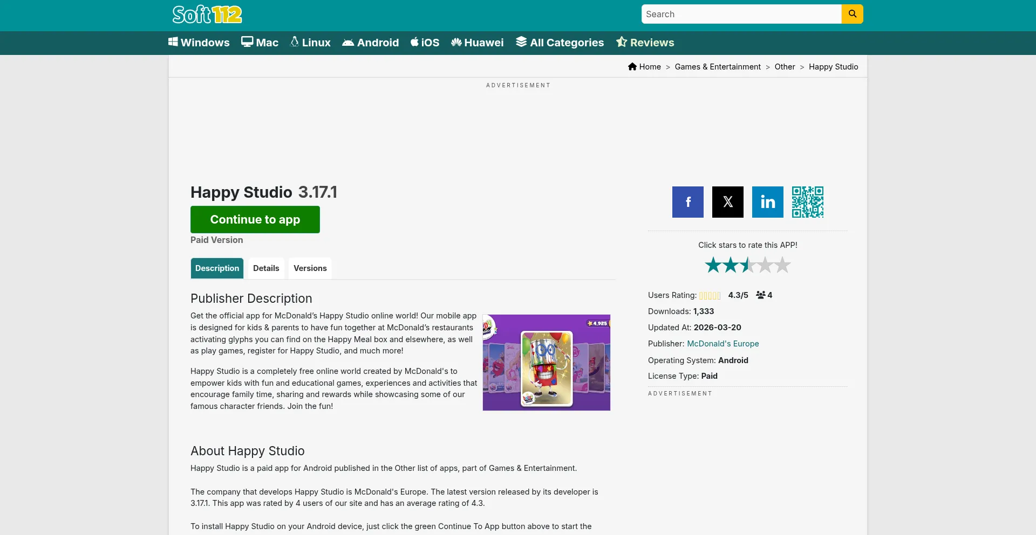1036x535 pixels.
Task: Switch to the Versions tab
Action: click(x=310, y=268)
